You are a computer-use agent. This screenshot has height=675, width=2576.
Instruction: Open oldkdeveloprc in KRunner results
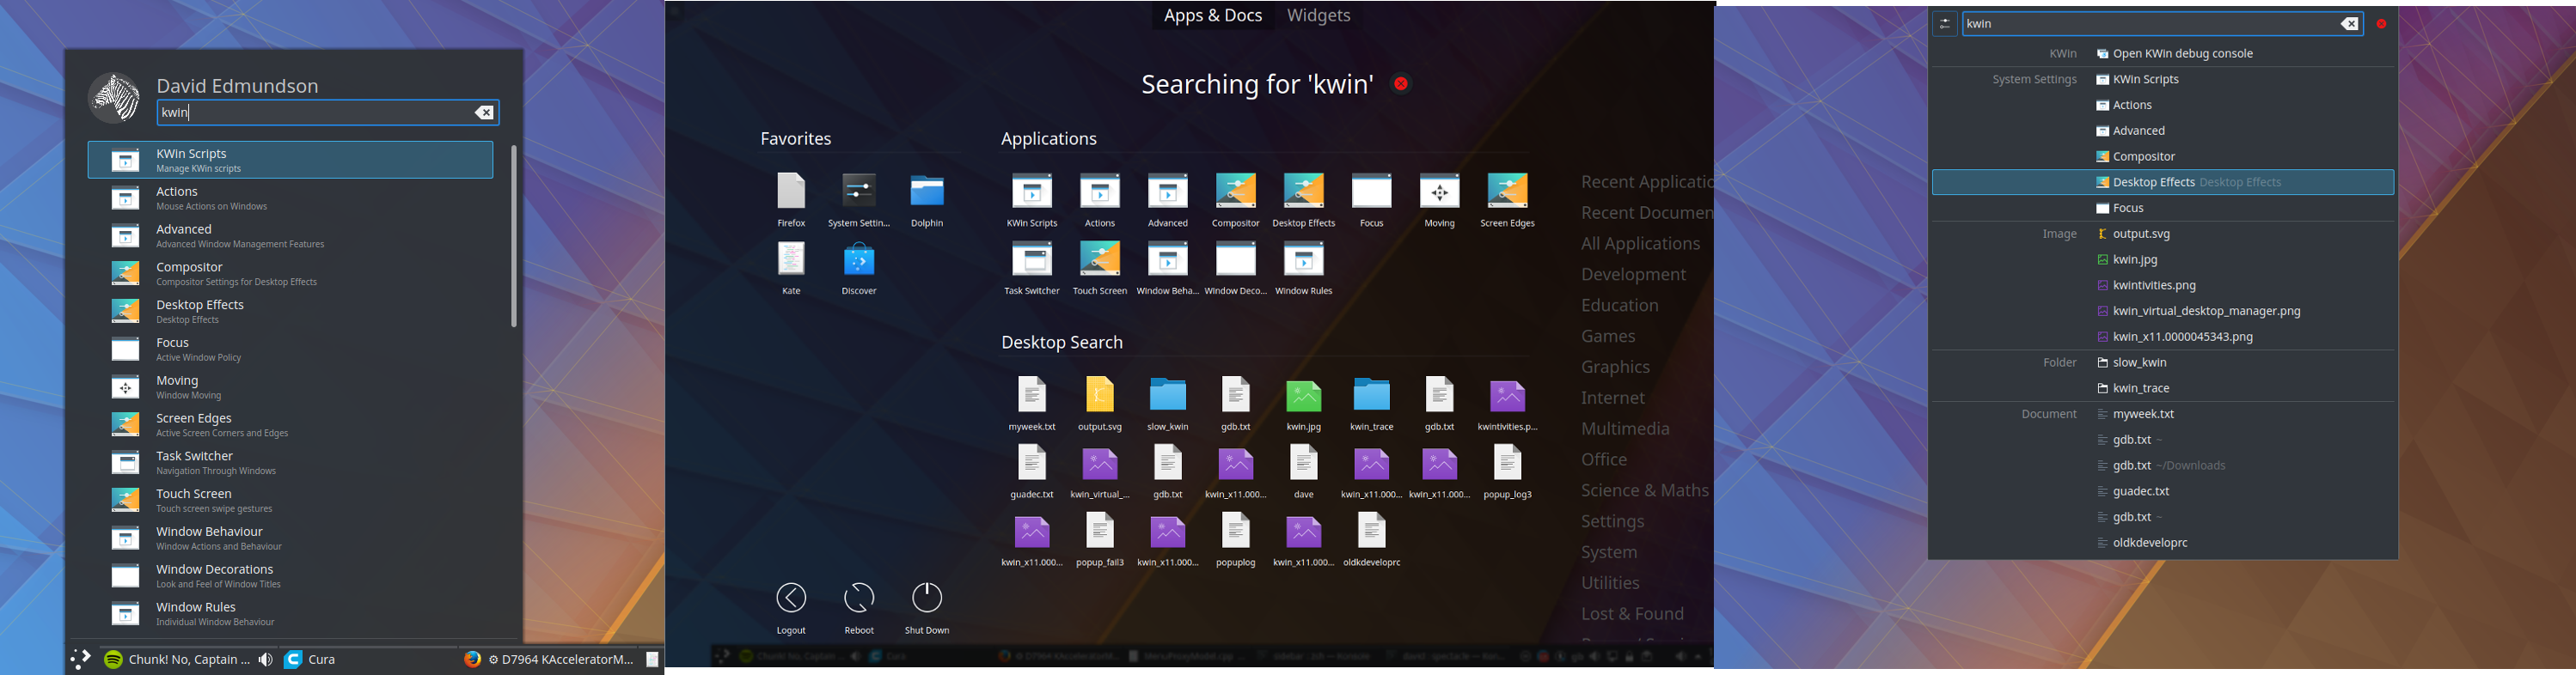2163,544
